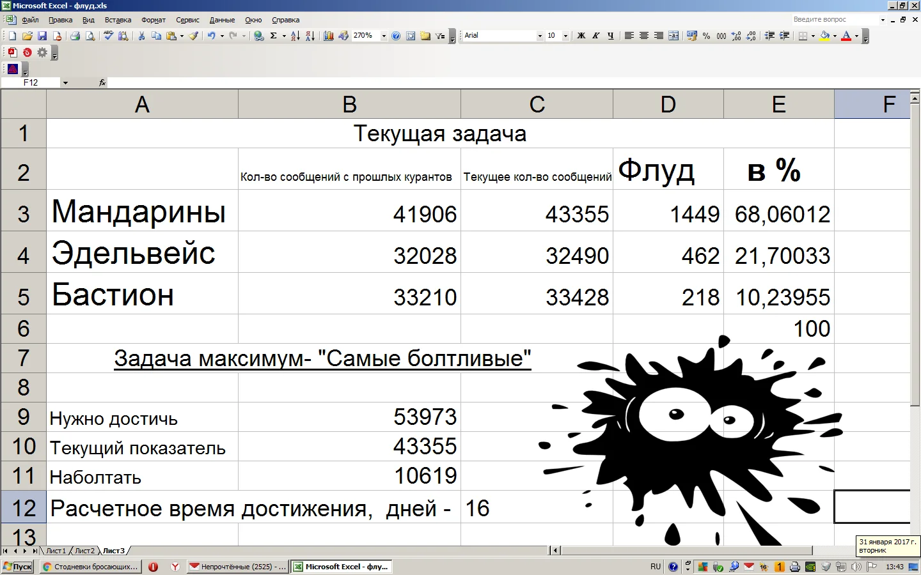Expand the Arial font name dropdown
This screenshot has width=921, height=575.
(540, 36)
